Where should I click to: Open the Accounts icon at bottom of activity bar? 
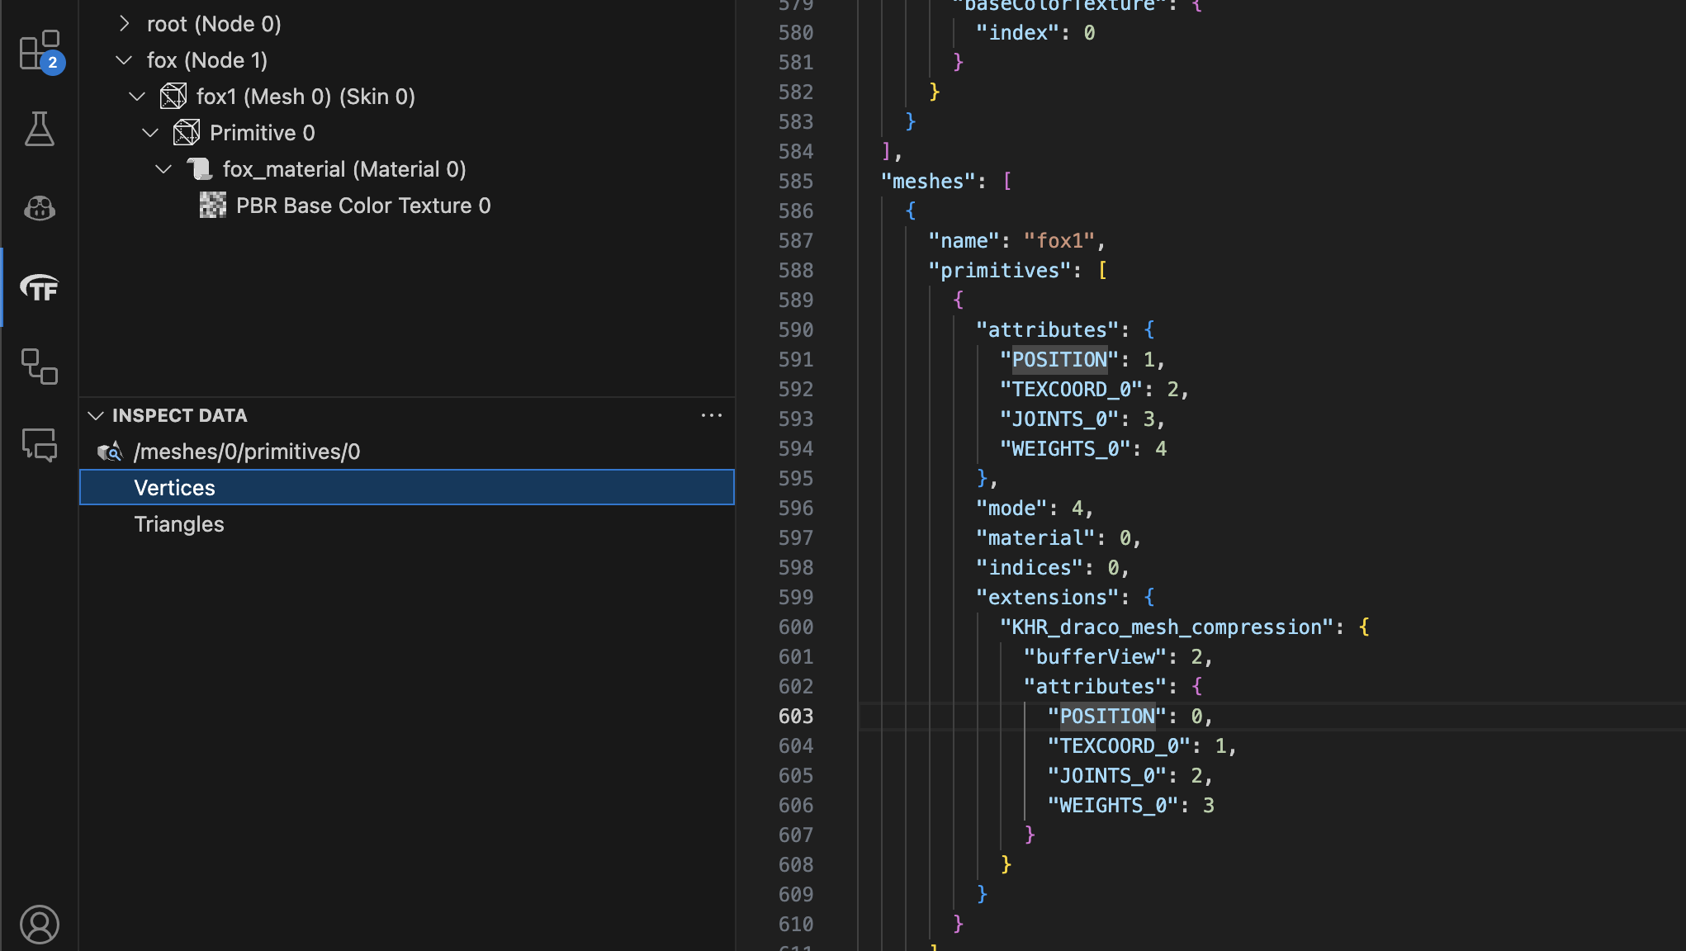(x=39, y=925)
